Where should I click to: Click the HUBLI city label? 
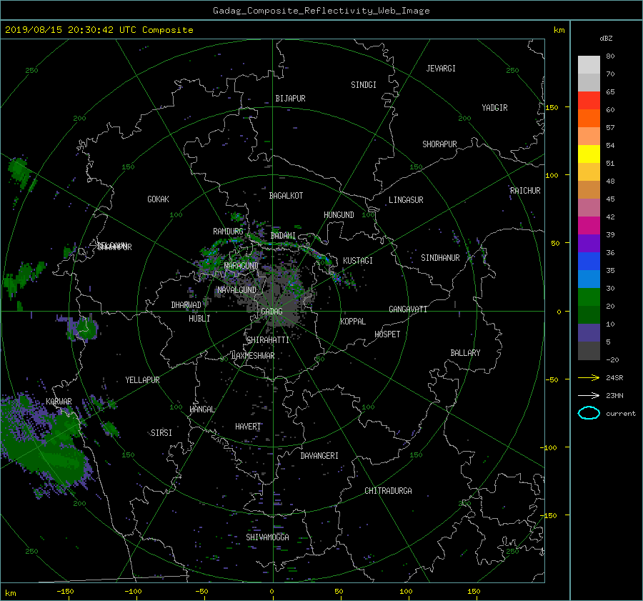tap(199, 319)
